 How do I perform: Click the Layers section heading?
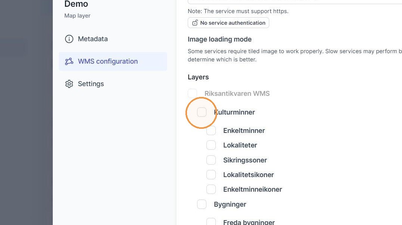click(x=198, y=77)
